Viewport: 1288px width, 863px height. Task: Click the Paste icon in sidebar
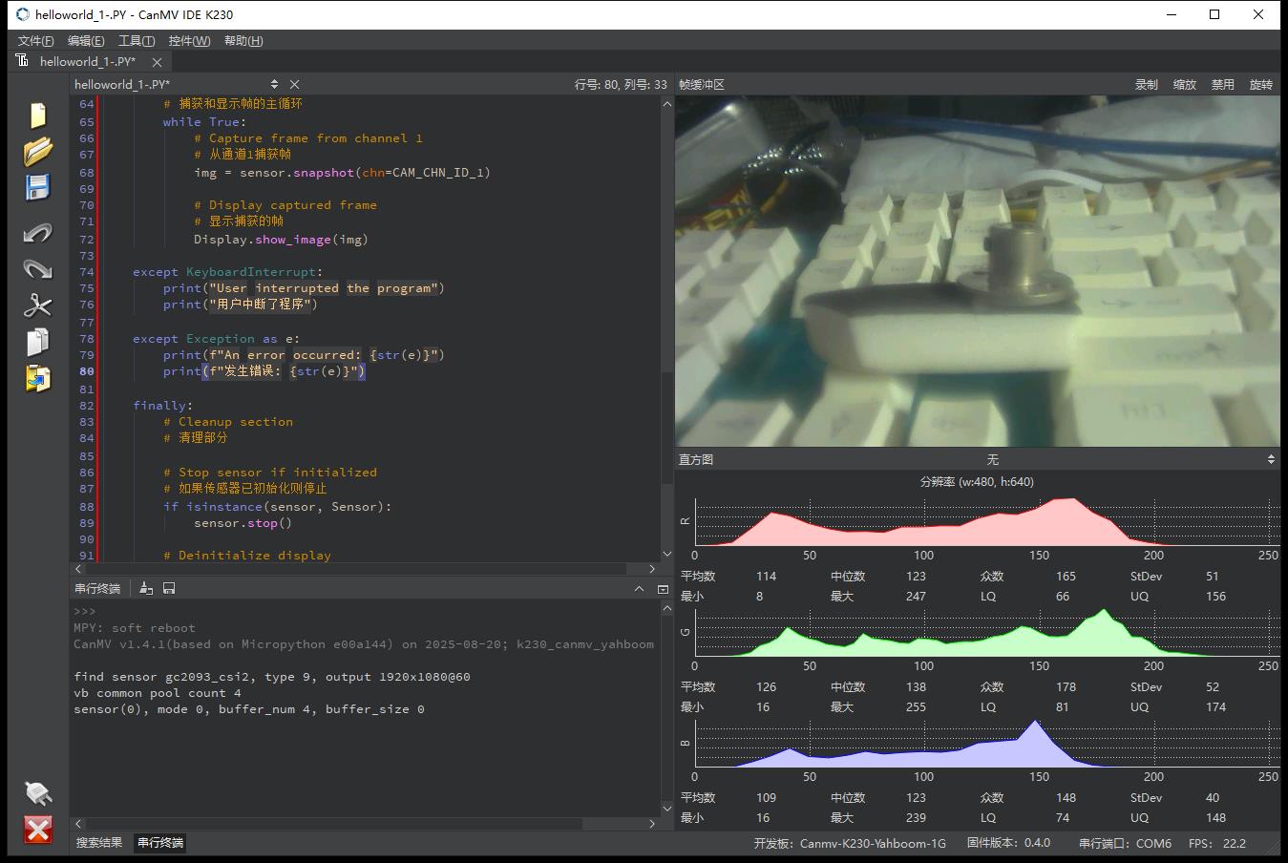tap(37, 378)
